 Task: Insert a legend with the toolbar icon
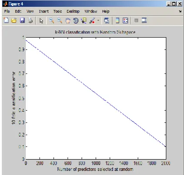point(125,20)
